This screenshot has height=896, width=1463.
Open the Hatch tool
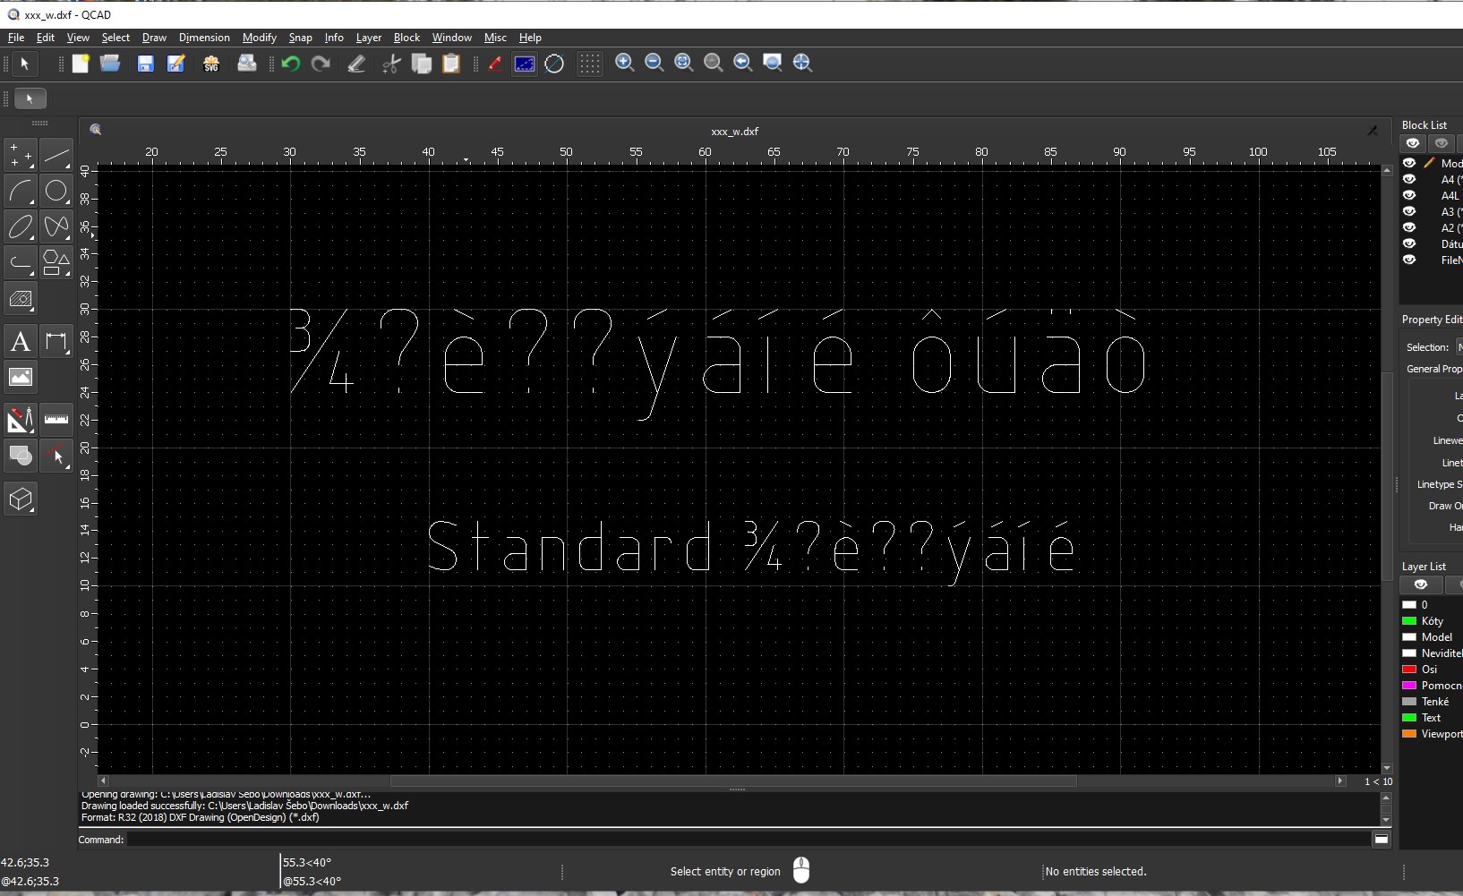coord(21,299)
